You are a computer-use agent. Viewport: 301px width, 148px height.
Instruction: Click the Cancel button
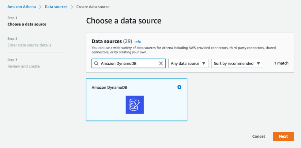pyautogui.click(x=258, y=136)
